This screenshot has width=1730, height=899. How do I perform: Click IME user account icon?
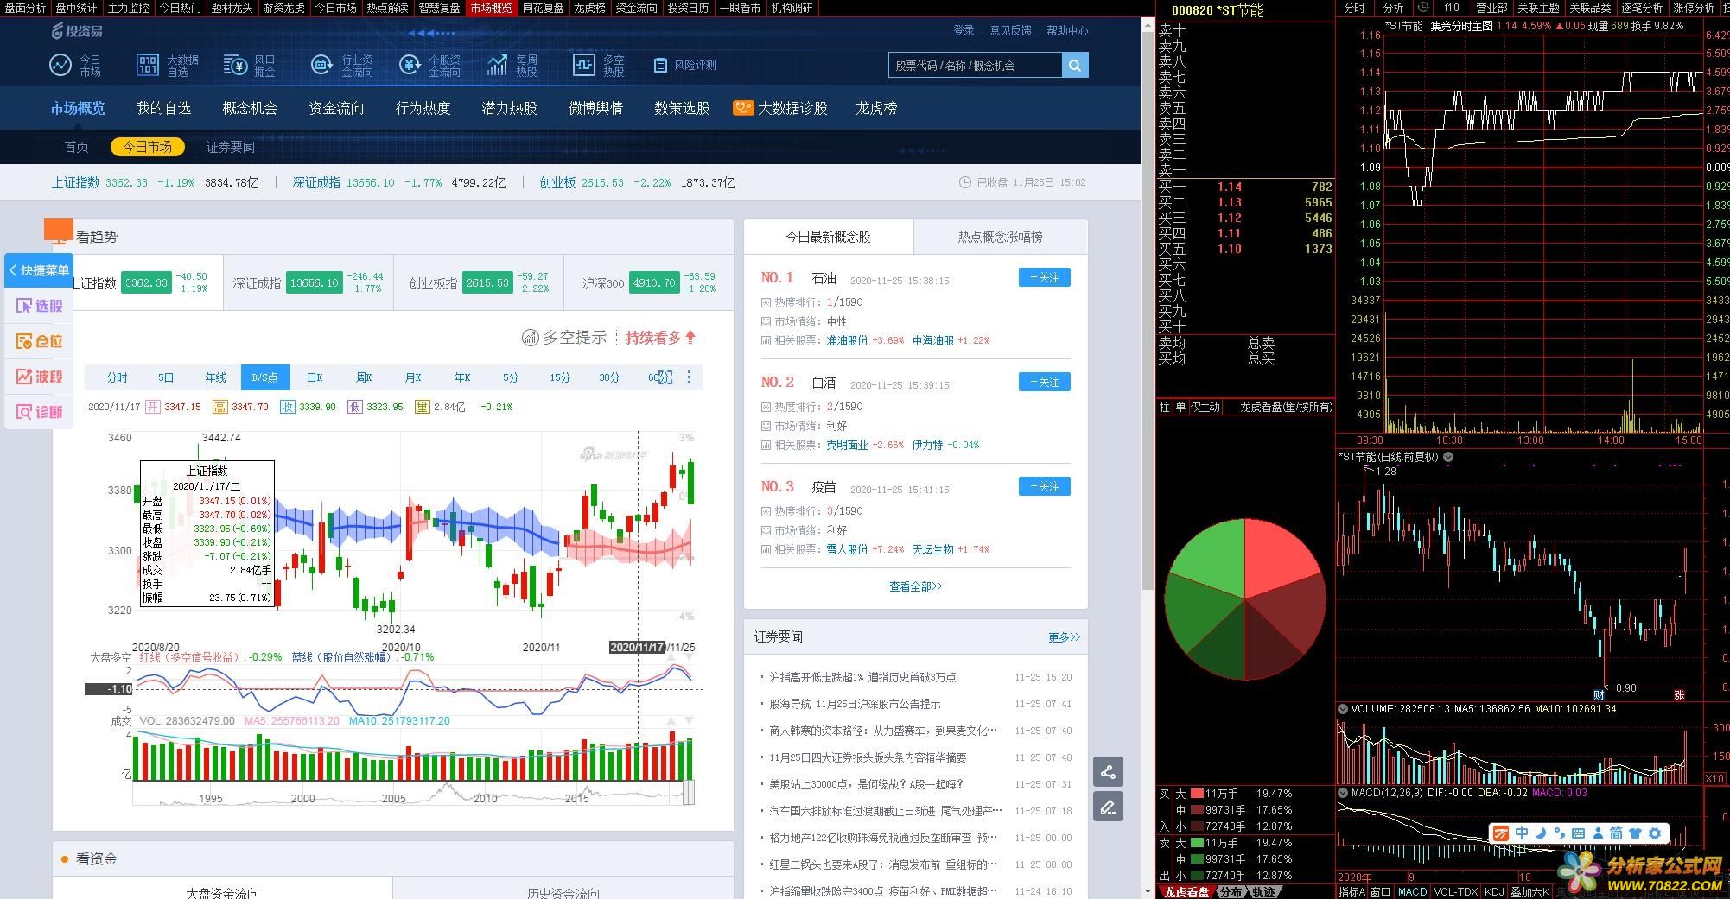[x=1597, y=833]
